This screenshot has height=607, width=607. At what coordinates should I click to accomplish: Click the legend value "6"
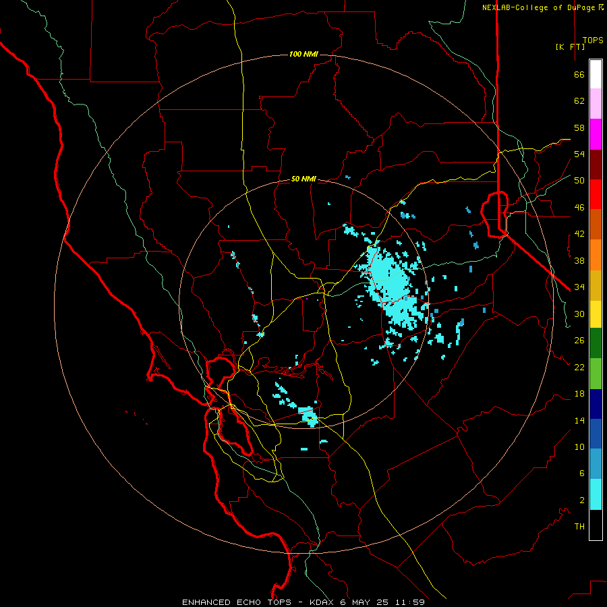point(582,473)
